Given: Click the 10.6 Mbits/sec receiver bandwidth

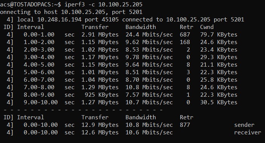Looking at the screenshot, I should coord(149,132).
